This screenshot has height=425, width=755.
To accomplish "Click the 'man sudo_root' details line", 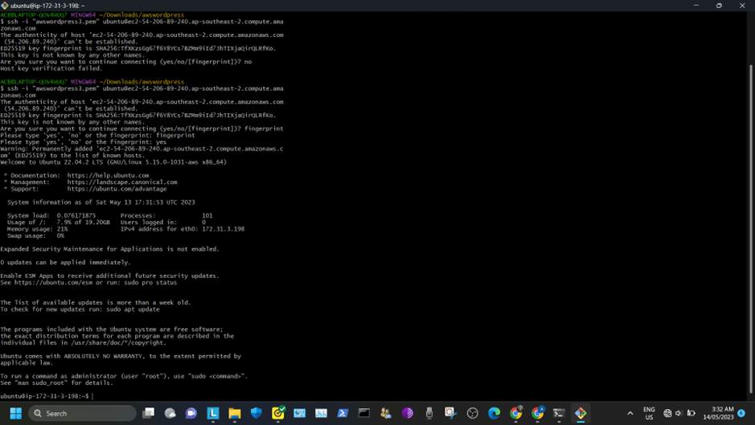I will [x=57, y=383].
